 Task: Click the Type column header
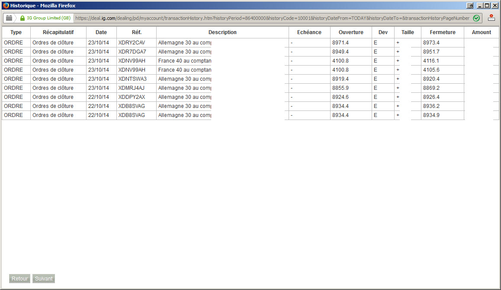click(16, 32)
